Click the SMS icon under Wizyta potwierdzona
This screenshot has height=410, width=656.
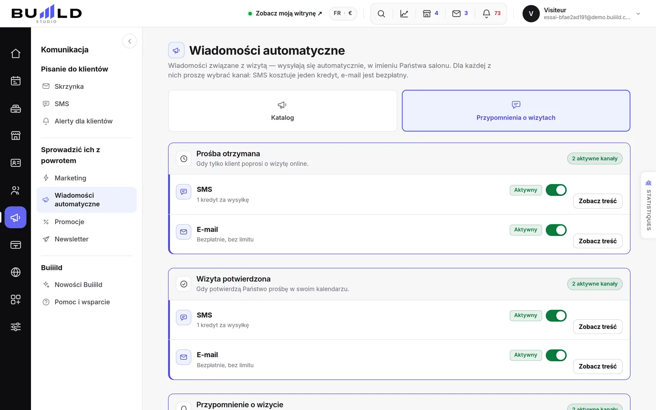coord(184,318)
